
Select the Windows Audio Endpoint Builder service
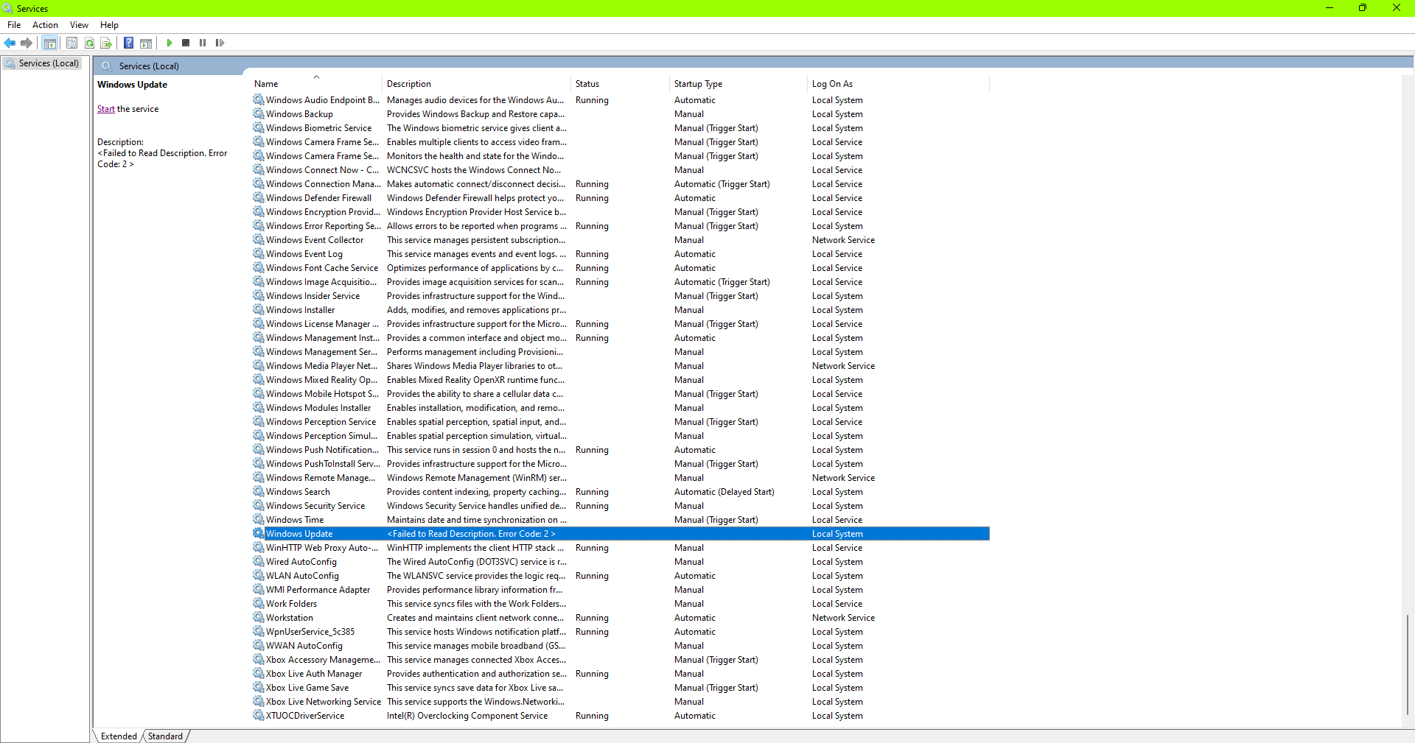pos(621,100)
